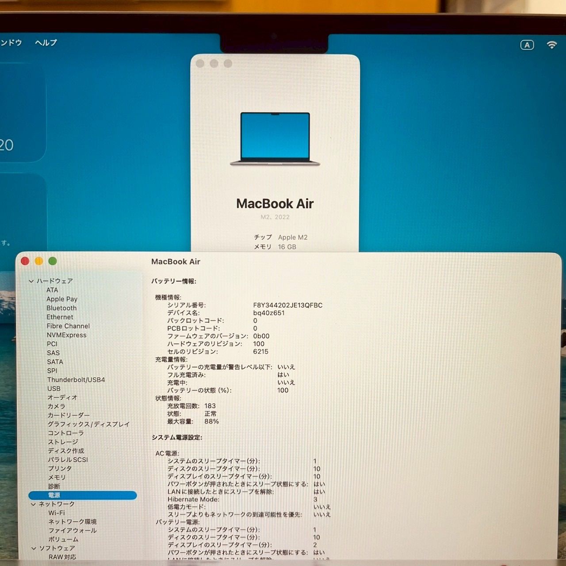Screen dimensions: 566x566
Task: Select RAW対応 in the sidebar
Action: [62, 557]
